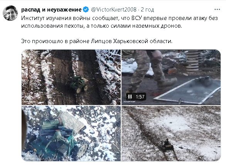The width and height of the screenshot is (226, 165).
Task: Pause the video using the pause icon
Action: coord(130,97)
